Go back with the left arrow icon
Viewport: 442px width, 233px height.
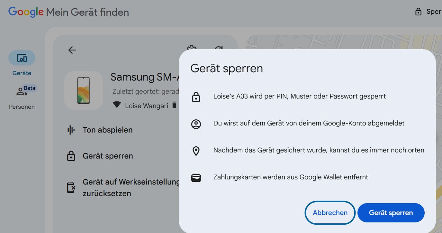click(72, 50)
